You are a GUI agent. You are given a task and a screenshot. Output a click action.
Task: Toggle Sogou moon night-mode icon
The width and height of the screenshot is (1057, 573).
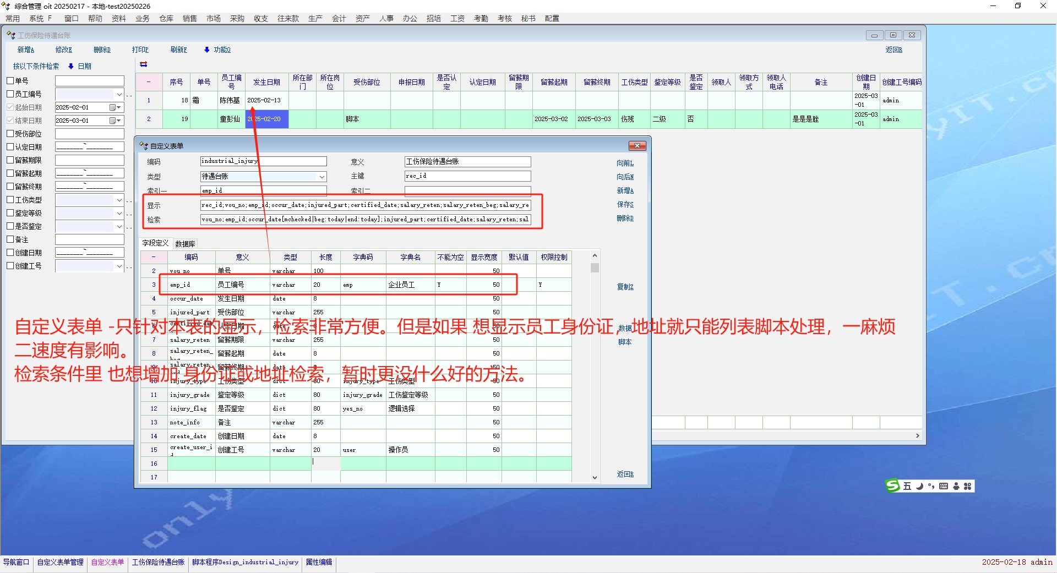point(919,486)
